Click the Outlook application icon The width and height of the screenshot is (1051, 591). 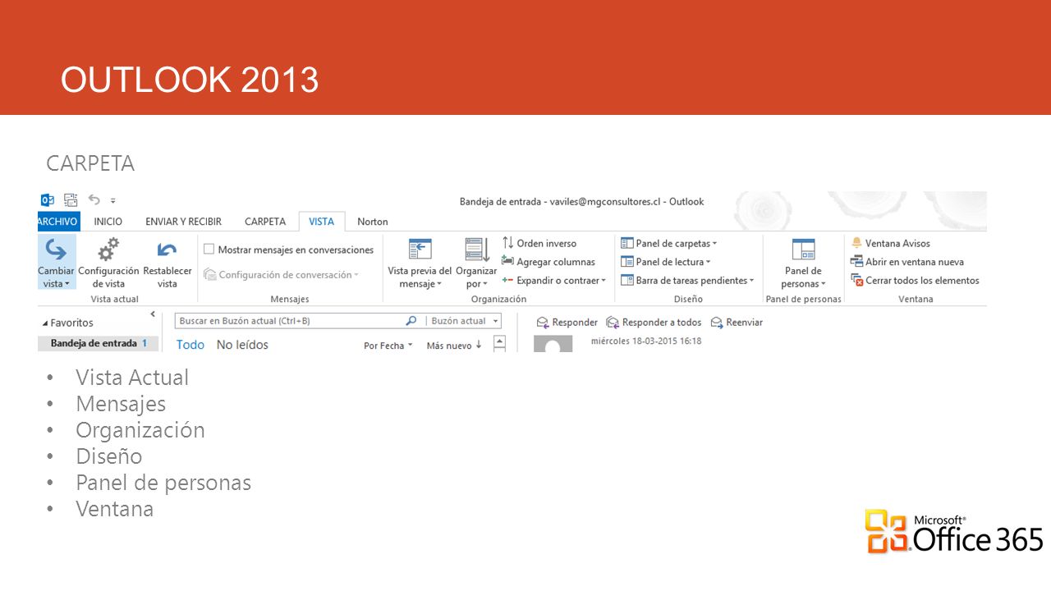pyautogui.click(x=48, y=200)
